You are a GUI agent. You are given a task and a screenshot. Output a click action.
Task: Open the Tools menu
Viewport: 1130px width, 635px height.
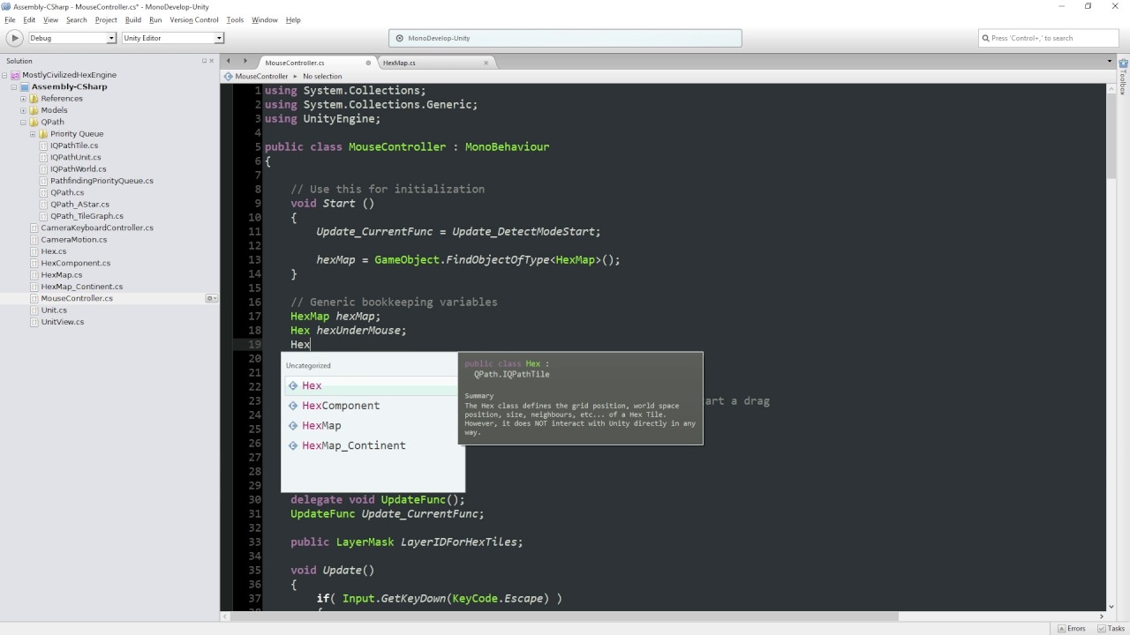tap(235, 19)
